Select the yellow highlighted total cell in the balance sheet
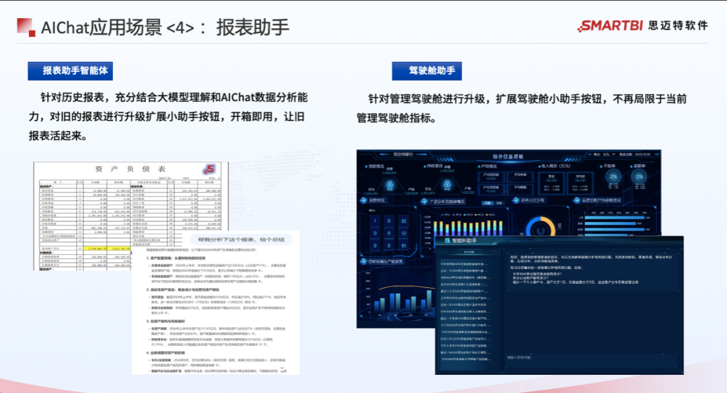The height and width of the screenshot is (393, 727). [107, 248]
